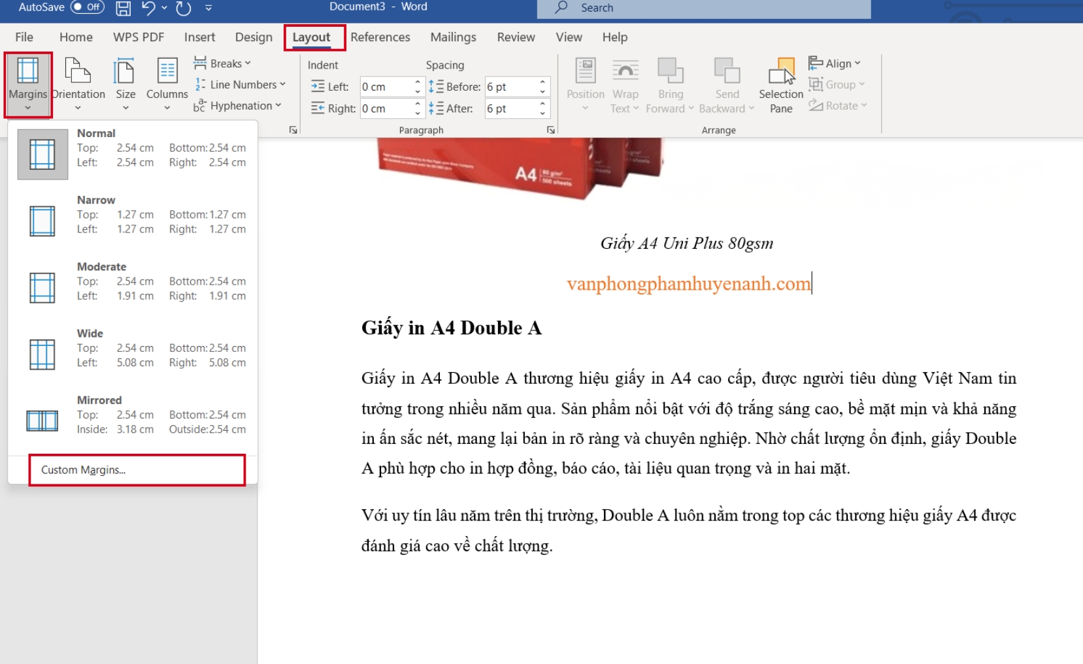Open the page Size menu
Image resolution: width=1083 pixels, height=664 pixels.
tap(125, 85)
